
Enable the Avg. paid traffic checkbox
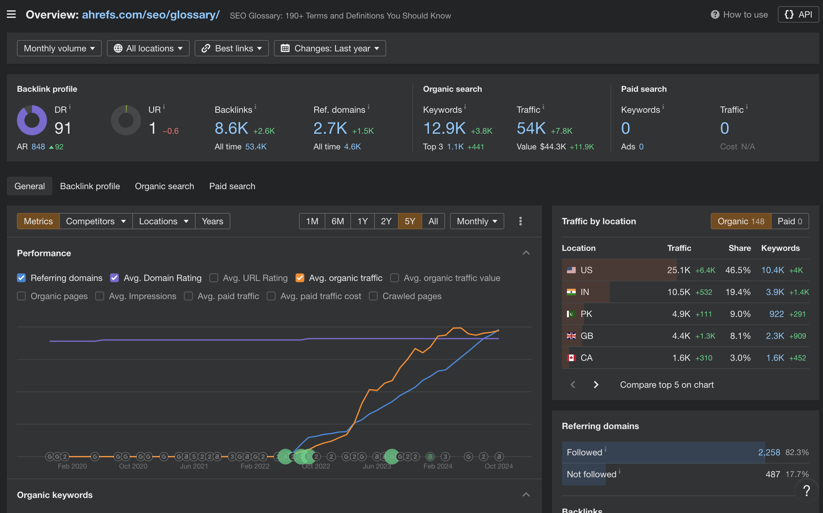[x=188, y=296]
